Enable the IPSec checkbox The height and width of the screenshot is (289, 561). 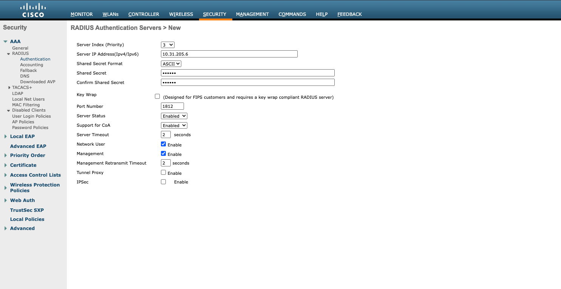(x=164, y=182)
